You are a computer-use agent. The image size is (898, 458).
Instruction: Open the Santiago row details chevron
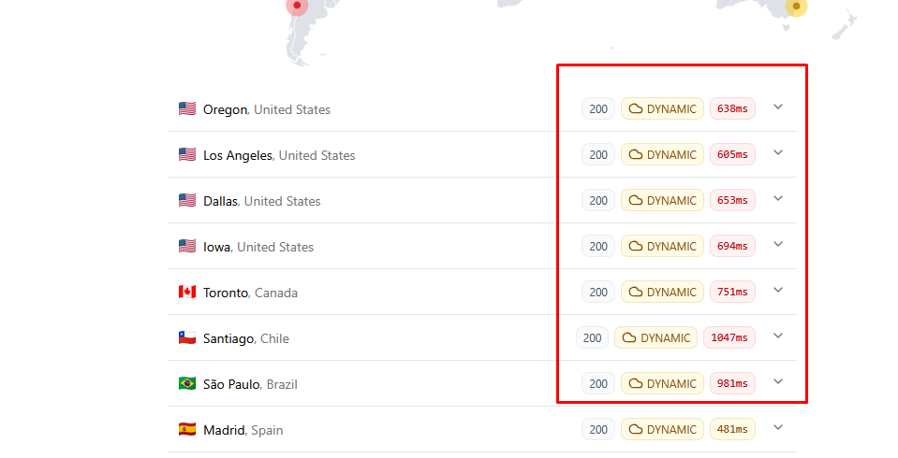point(778,336)
